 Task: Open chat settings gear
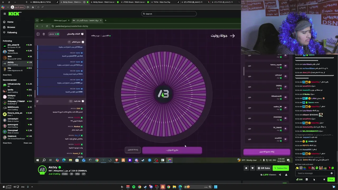[x=324, y=179]
